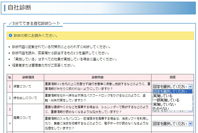Choose 実施している from the open list

pyautogui.click(x=163, y=96)
